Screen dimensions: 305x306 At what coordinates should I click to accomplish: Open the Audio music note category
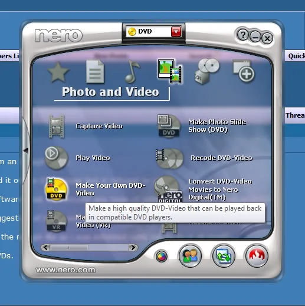132,71
